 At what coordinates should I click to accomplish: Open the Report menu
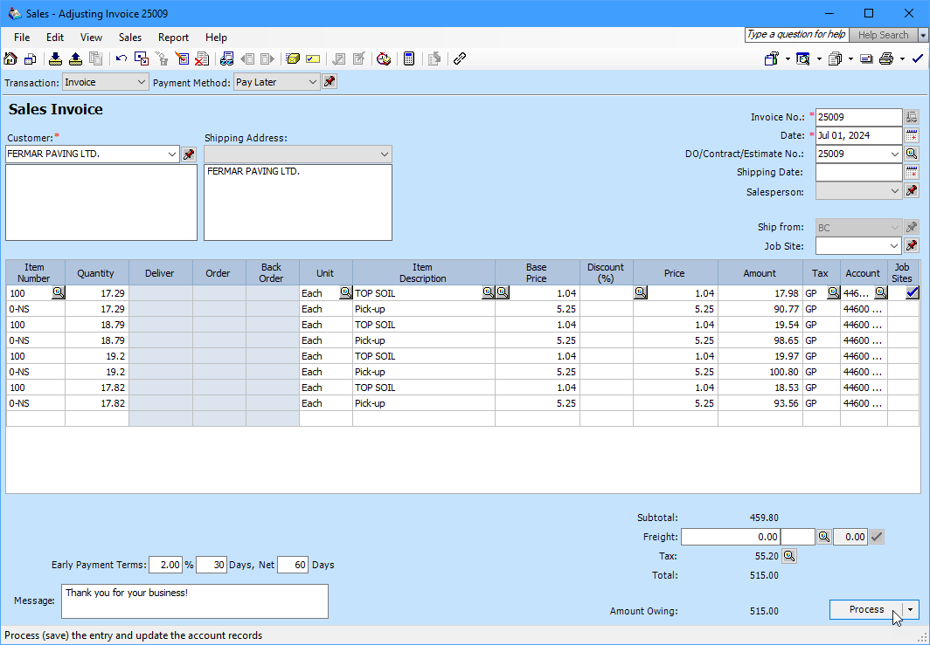pyautogui.click(x=173, y=38)
